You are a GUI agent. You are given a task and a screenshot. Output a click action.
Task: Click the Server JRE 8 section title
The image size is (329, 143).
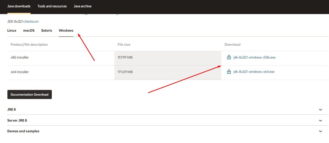17,120
